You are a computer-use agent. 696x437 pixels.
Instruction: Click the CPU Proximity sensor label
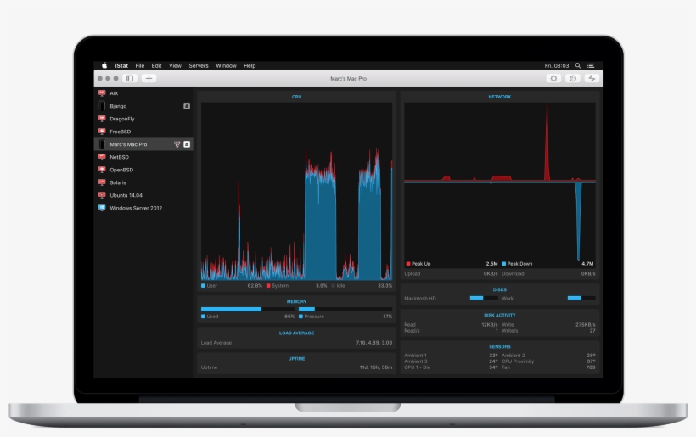coord(518,361)
